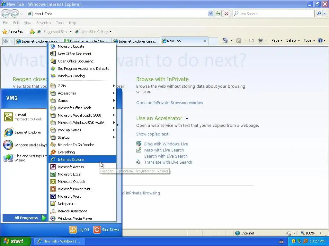This screenshot has width=329, height=246.
Task: Click the Home icon in command bar
Action: tap(225, 40)
